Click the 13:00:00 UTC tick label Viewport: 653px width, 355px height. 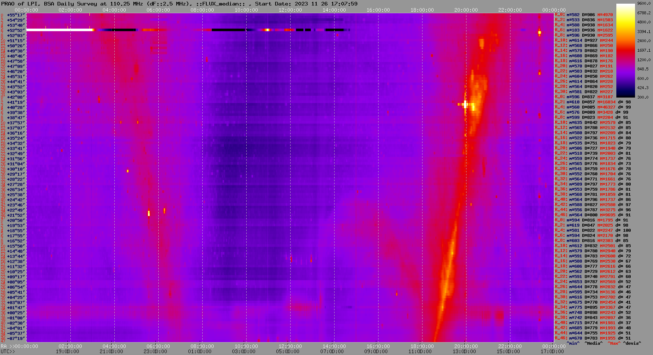coord(464,351)
